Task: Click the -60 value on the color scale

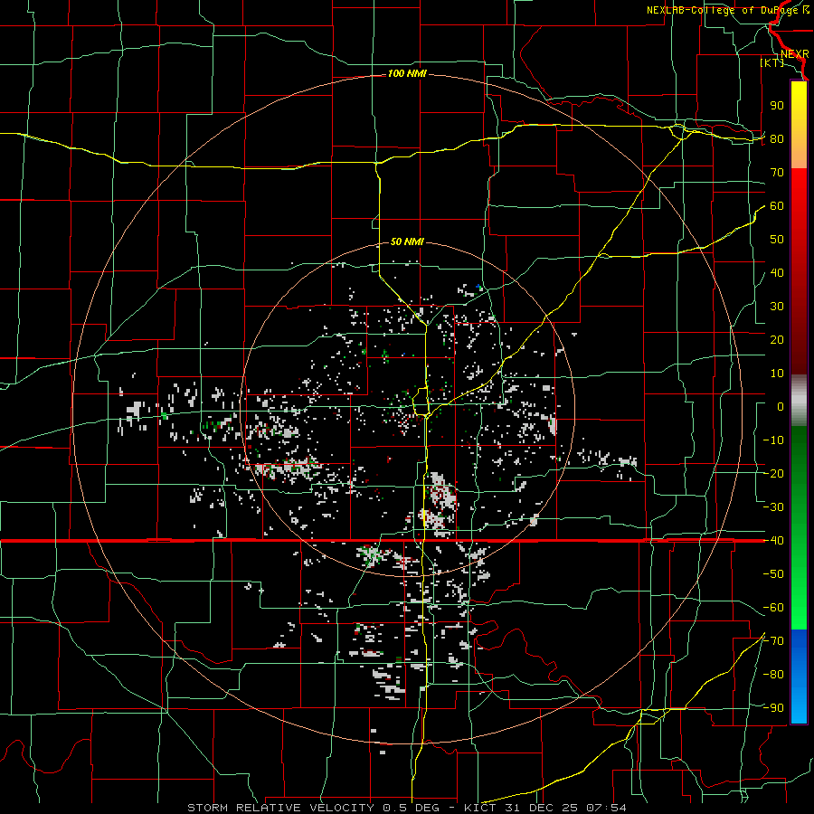Action: [773, 608]
